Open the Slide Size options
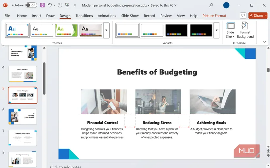This screenshot has height=168, width=270. (x=230, y=30)
